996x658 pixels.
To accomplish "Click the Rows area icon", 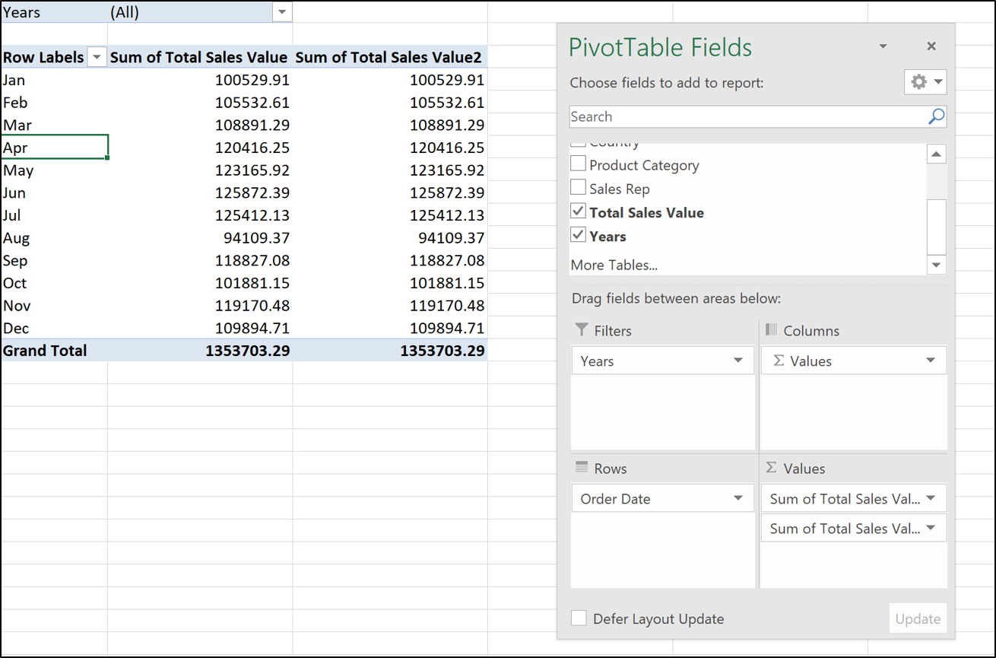I will click(582, 468).
